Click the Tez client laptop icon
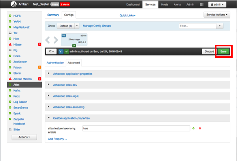237x161 pixels. (10, 33)
